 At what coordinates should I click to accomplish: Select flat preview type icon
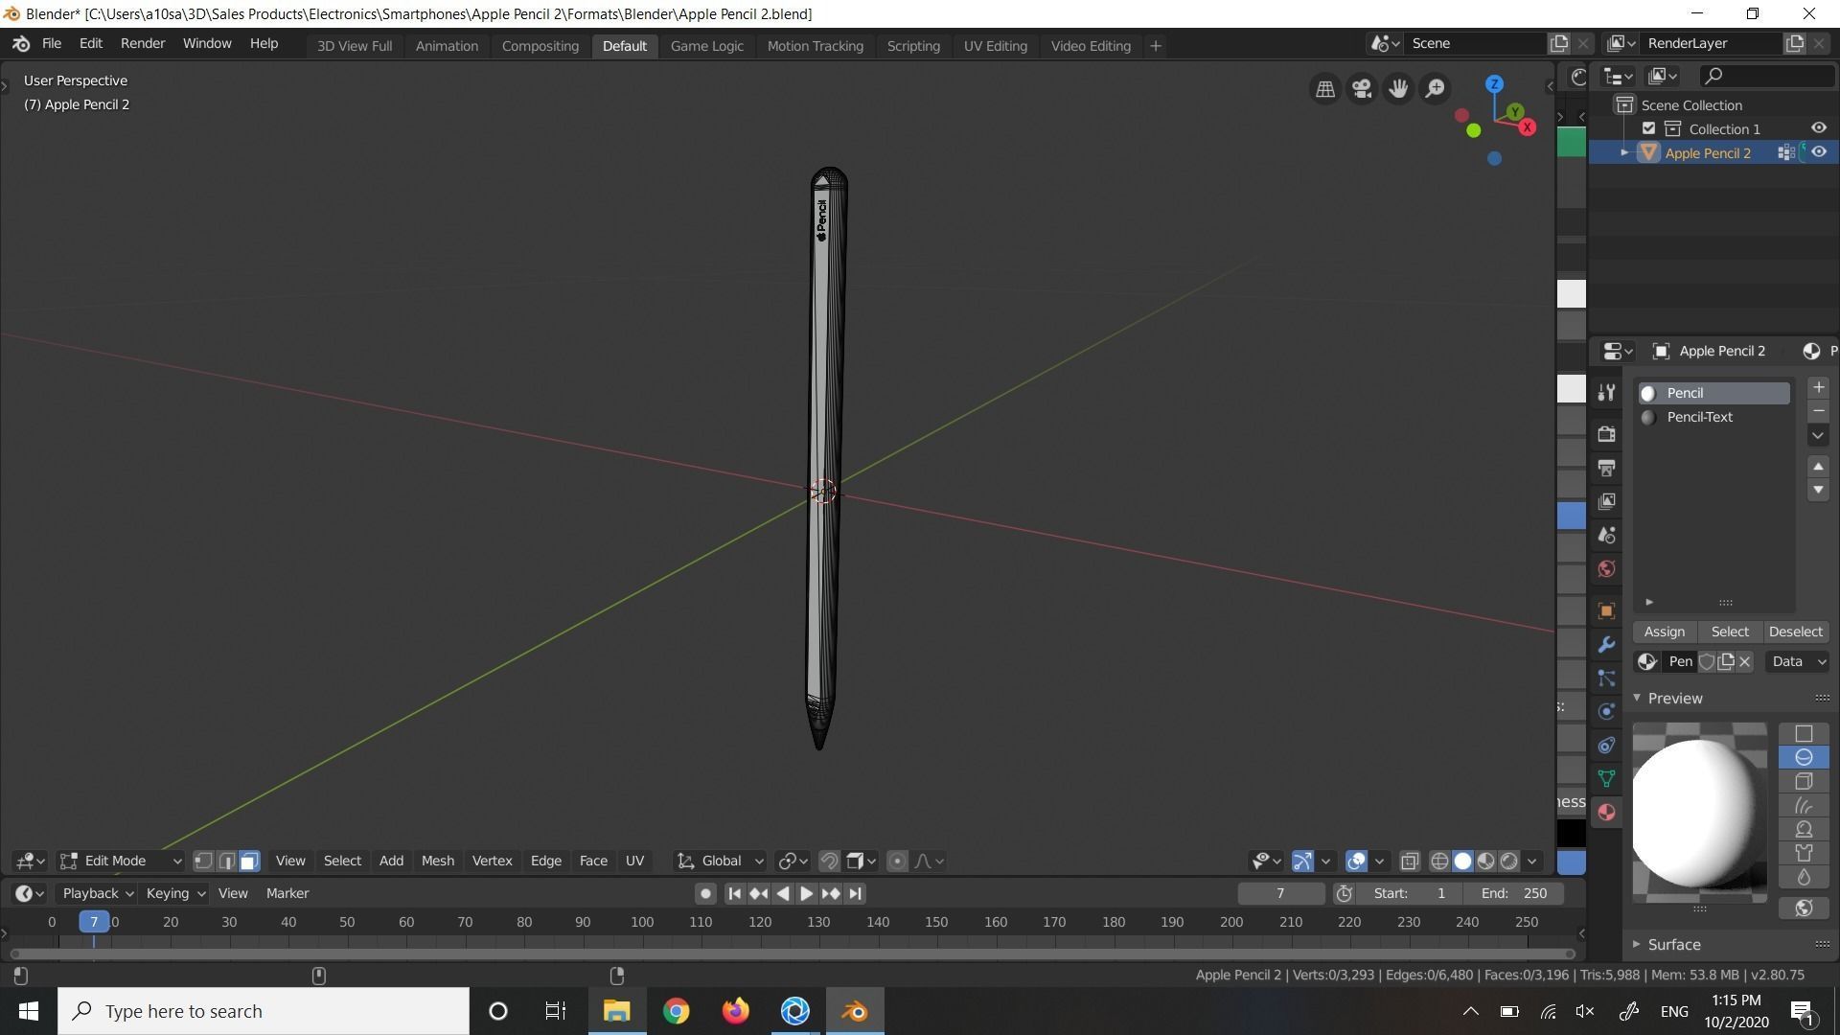click(1804, 733)
